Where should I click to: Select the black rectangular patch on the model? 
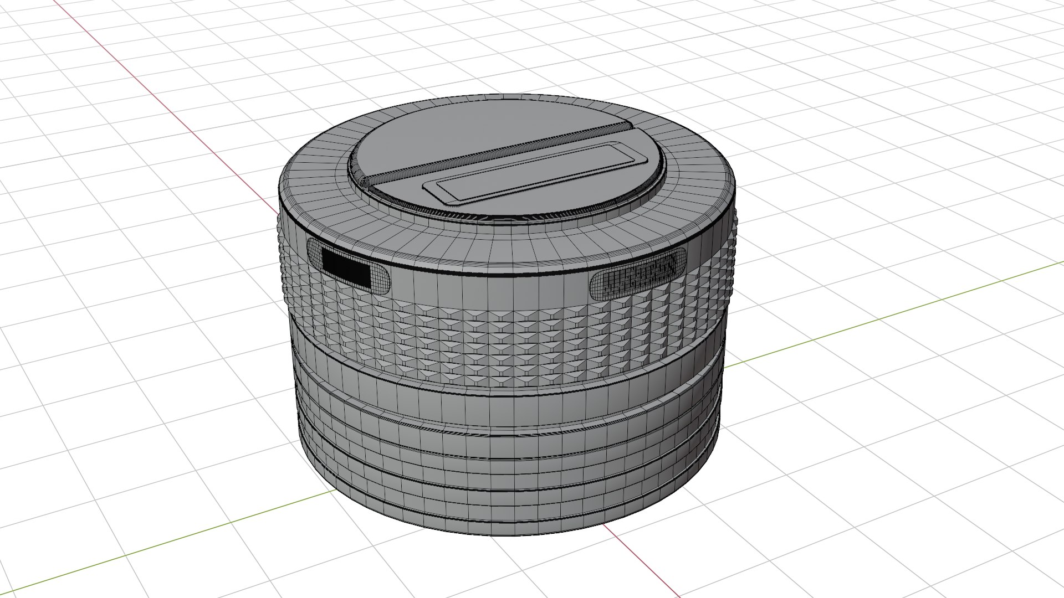pyautogui.click(x=346, y=267)
